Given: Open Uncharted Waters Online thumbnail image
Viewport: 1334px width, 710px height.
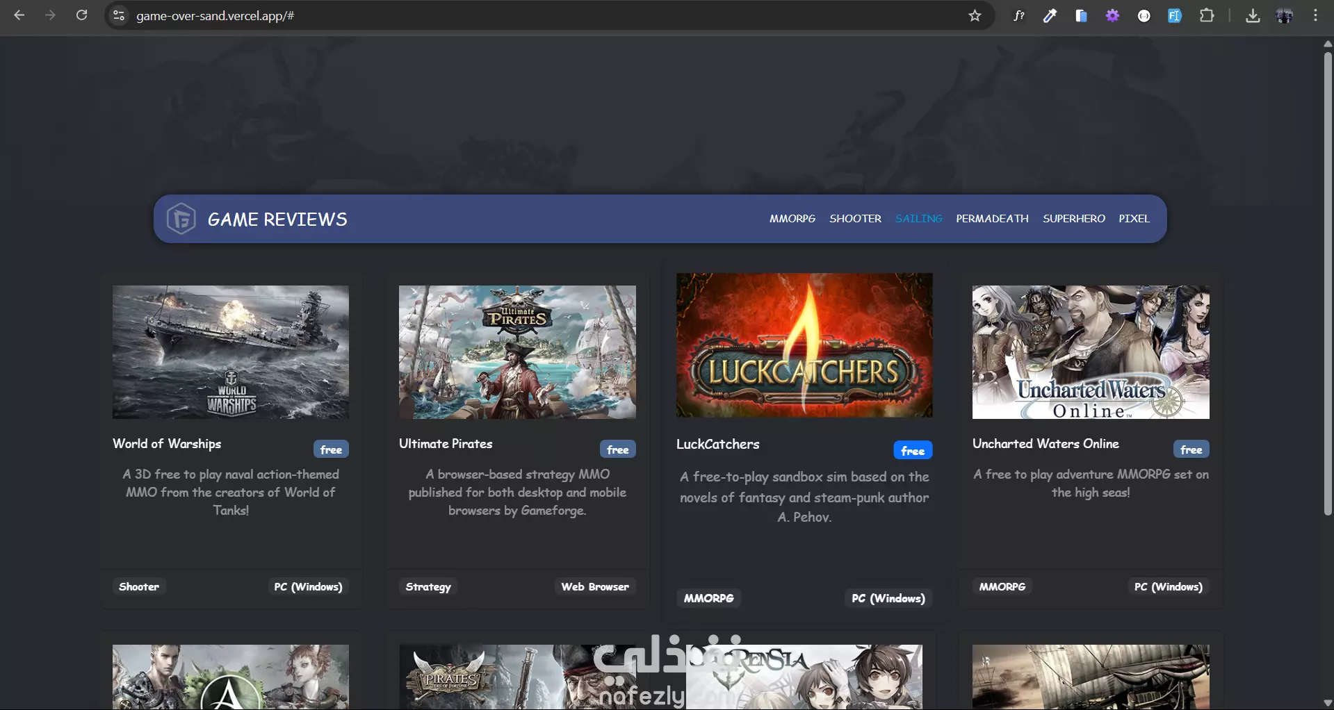Looking at the screenshot, I should (x=1091, y=352).
